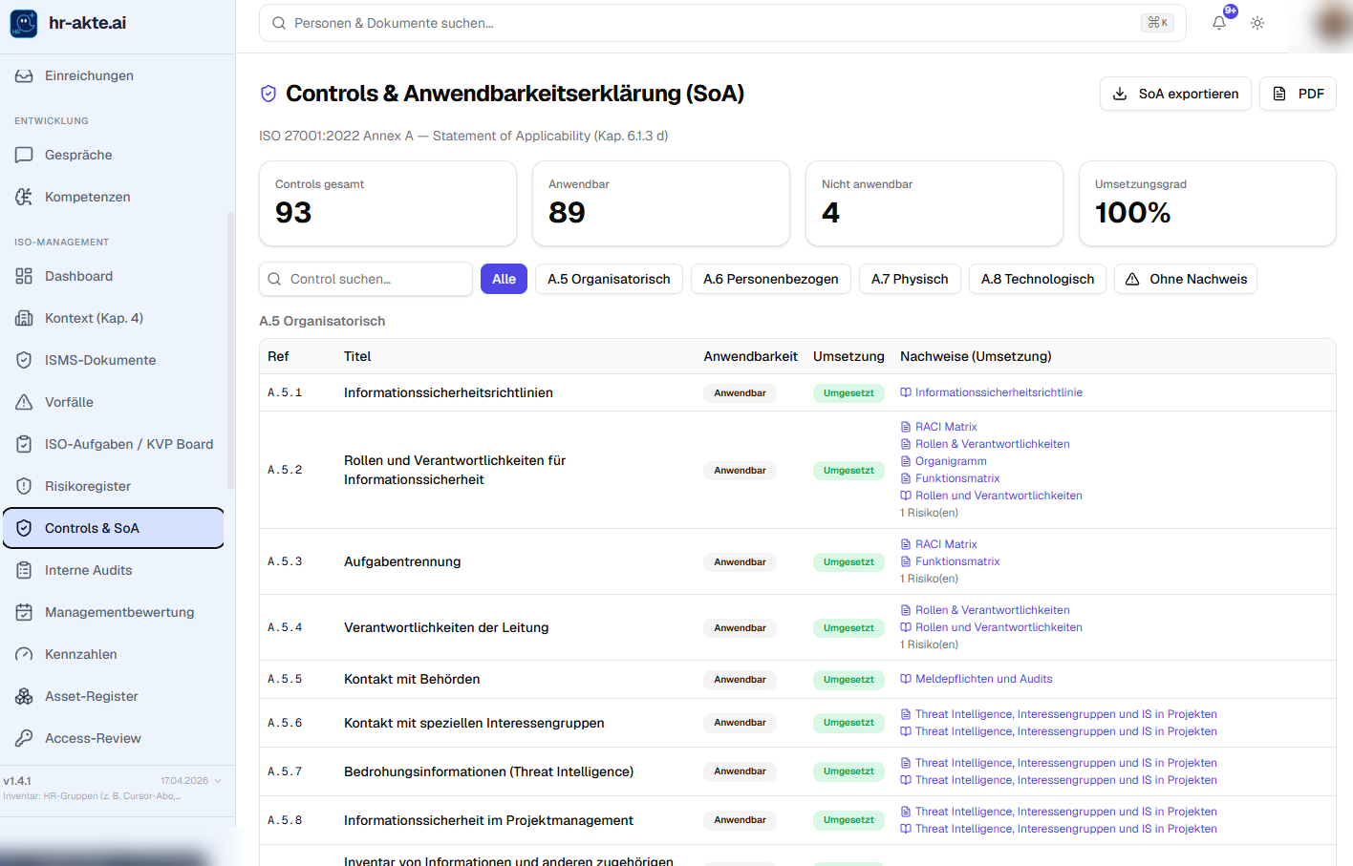The image size is (1353, 866).
Task: Filter controls Ohne Nachweis
Action: coord(1185,279)
